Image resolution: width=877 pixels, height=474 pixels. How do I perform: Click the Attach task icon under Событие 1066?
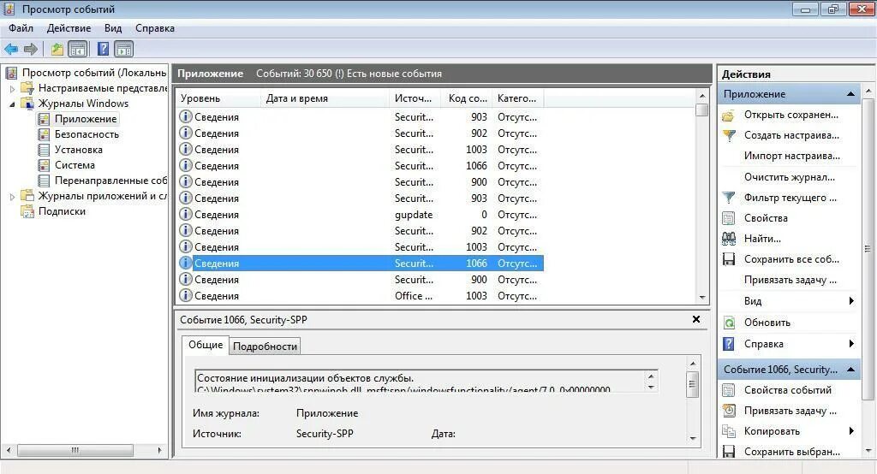[x=728, y=411]
